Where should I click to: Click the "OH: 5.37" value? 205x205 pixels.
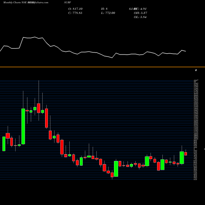click(140, 13)
